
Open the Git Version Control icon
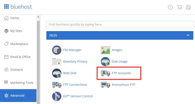coord(57,96)
